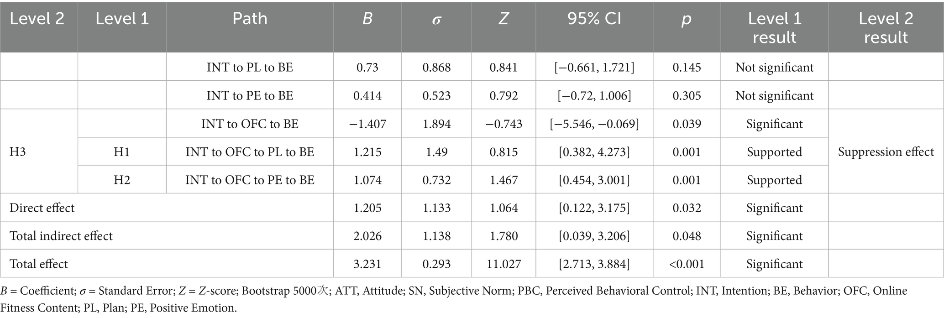
Task: Select the 95% CI column header
Action: pyautogui.click(x=594, y=19)
